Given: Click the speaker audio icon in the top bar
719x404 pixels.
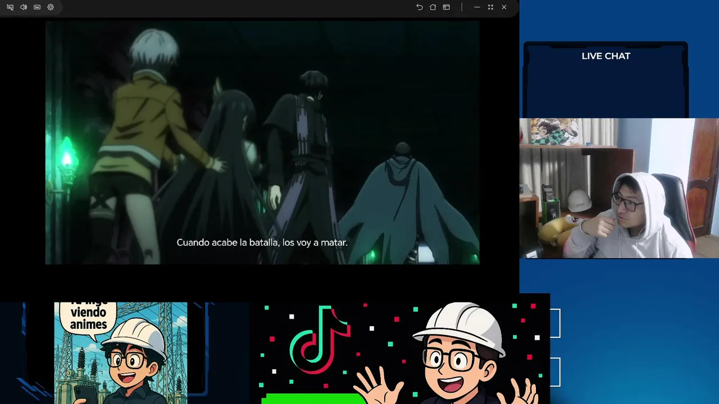Looking at the screenshot, I should pyautogui.click(x=24, y=7).
